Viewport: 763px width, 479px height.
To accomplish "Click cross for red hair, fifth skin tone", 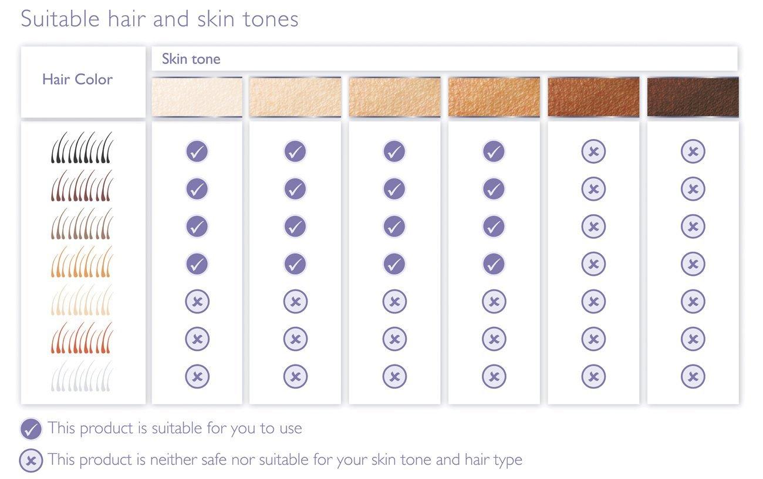I will (x=593, y=339).
